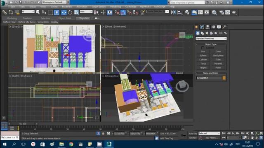The height and width of the screenshot is (148, 264).
Task: Click the Group012 name field
Action: coord(209,78)
